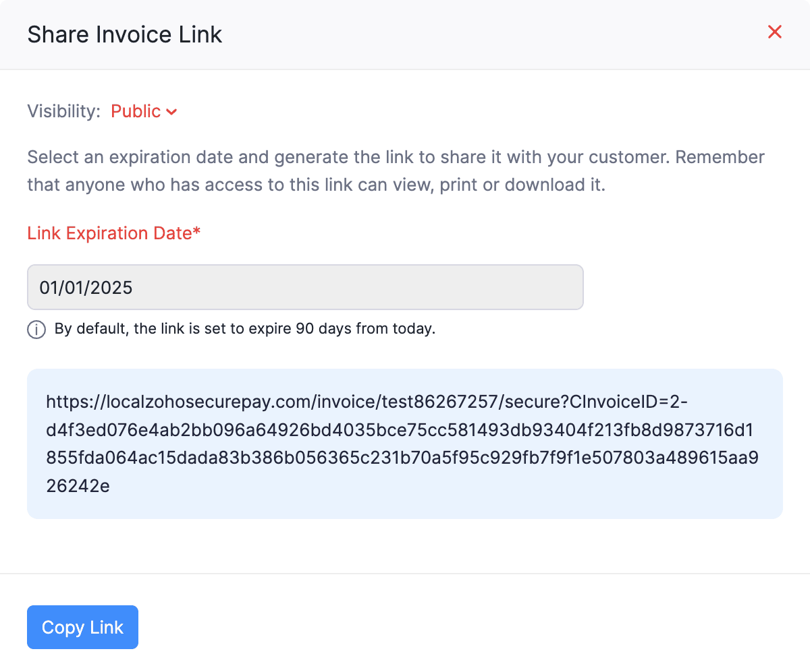Screen dimensions: 810x670
Task: Click the dropdown arrow after Public label
Action: pos(173,112)
